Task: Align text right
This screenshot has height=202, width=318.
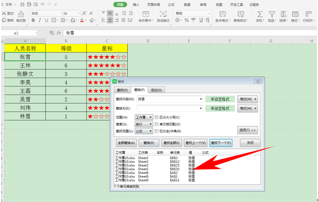Action: pyautogui.click(x=117, y=20)
